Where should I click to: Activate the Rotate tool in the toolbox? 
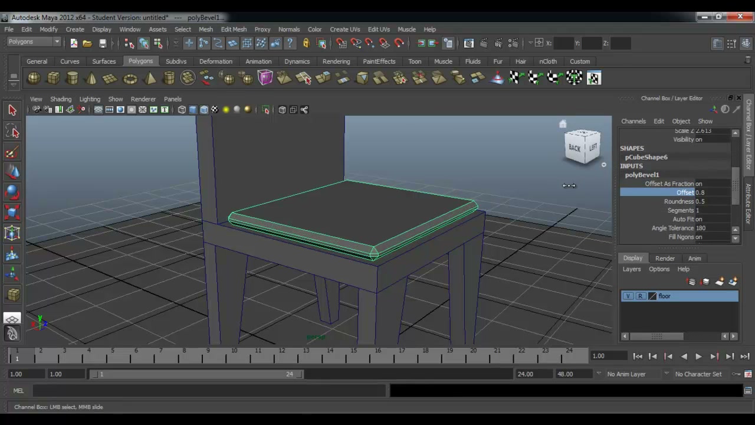click(x=12, y=193)
